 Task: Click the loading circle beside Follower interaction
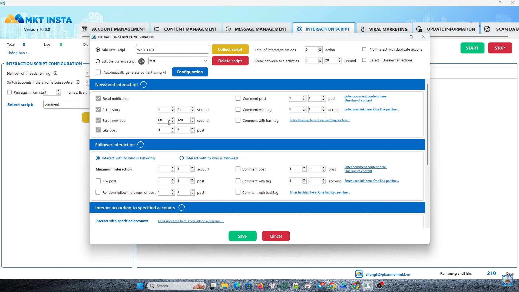[x=141, y=145]
